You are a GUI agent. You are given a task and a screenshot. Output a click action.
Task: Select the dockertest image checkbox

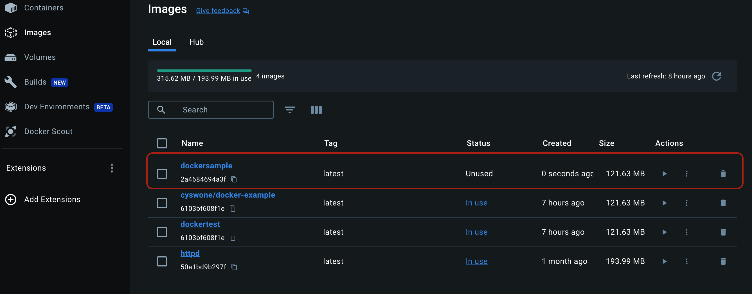(x=162, y=232)
